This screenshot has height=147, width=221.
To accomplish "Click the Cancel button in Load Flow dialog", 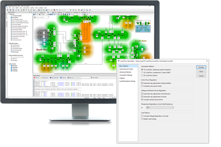I will (x=201, y=76).
